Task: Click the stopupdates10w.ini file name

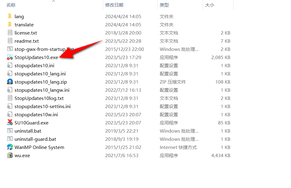Action: (36, 114)
